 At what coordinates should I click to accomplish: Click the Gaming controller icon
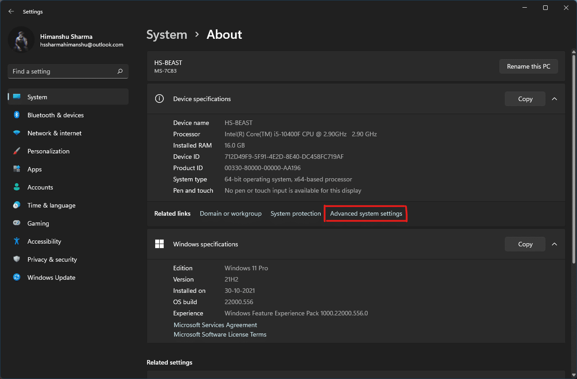coord(17,223)
